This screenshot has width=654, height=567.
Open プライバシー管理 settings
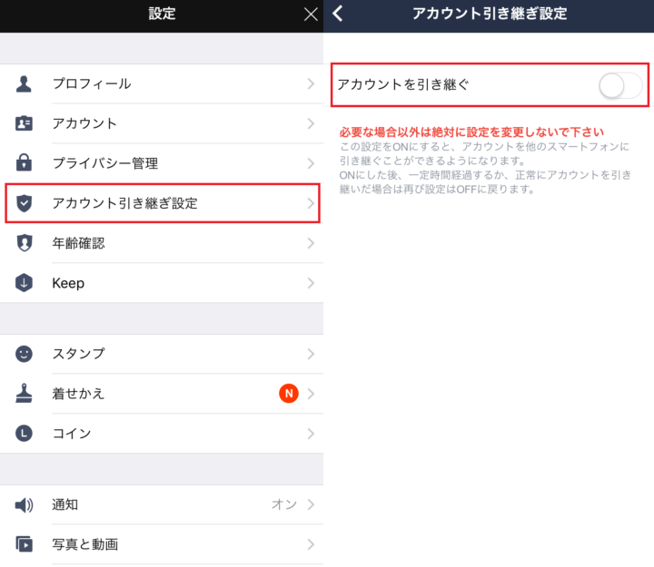[x=162, y=163]
